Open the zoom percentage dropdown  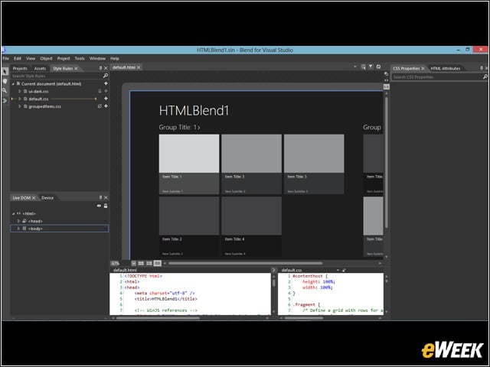point(133,263)
